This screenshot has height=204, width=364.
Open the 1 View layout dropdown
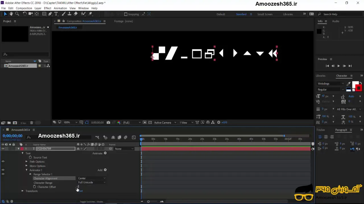tap(186, 122)
